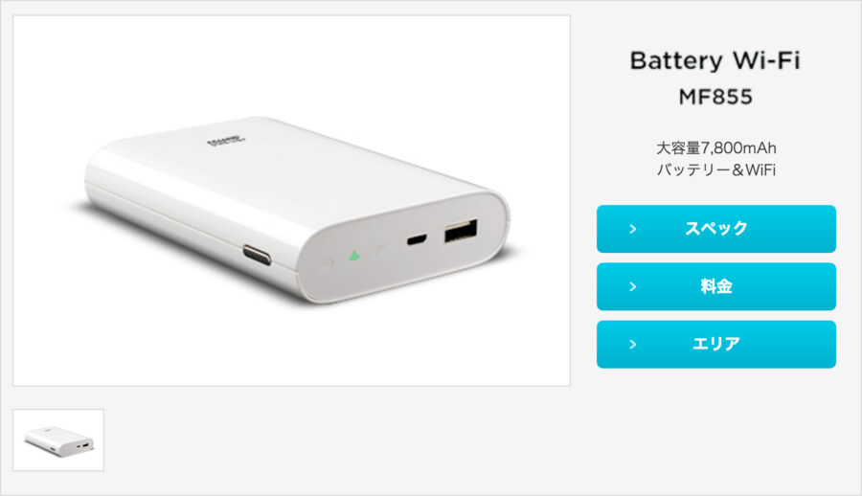Image resolution: width=862 pixels, height=496 pixels.
Task: Click the Battery Wi-Fi product title
Action: point(715,60)
